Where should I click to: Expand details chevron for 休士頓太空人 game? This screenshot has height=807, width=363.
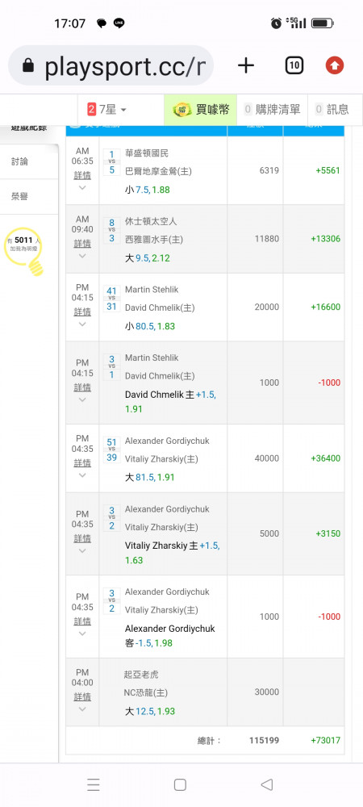pyautogui.click(x=82, y=256)
